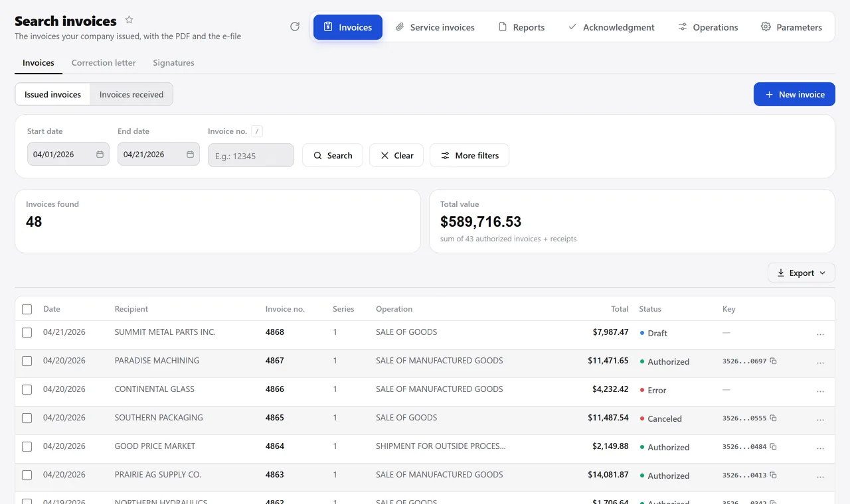Image resolution: width=850 pixels, height=504 pixels.
Task: Open row actions menu for invoice 4868
Action: coord(820,335)
